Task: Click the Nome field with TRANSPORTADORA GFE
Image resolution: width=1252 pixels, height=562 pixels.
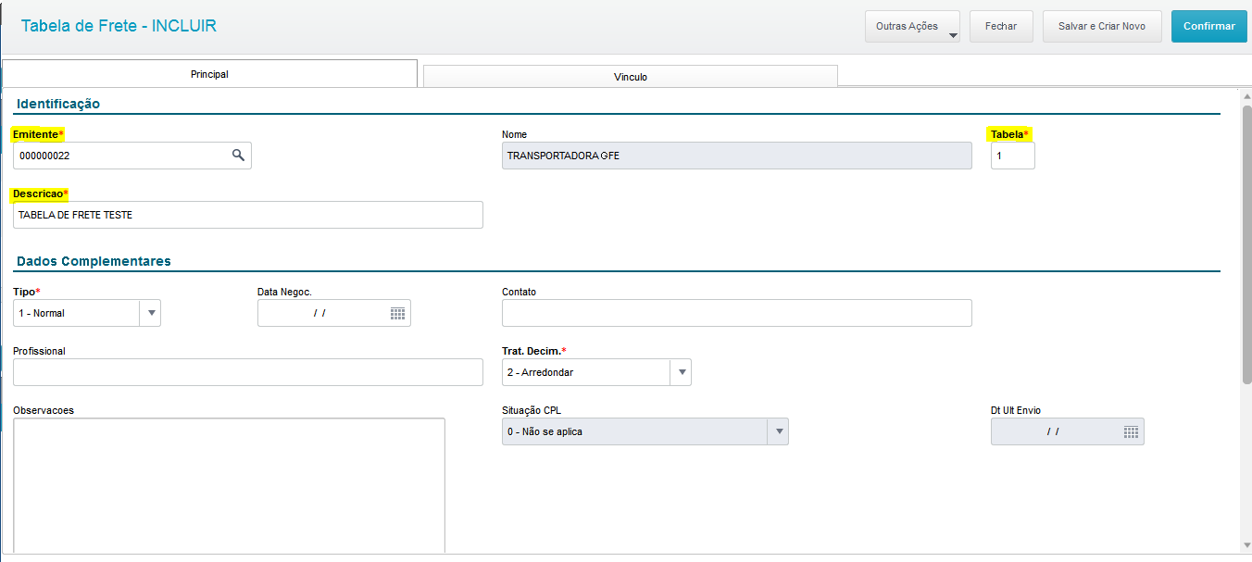Action: point(737,156)
